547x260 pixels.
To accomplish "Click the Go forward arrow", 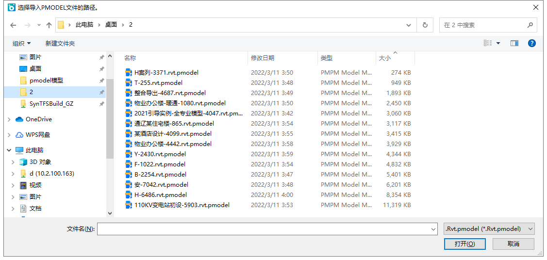I will 27,25.
